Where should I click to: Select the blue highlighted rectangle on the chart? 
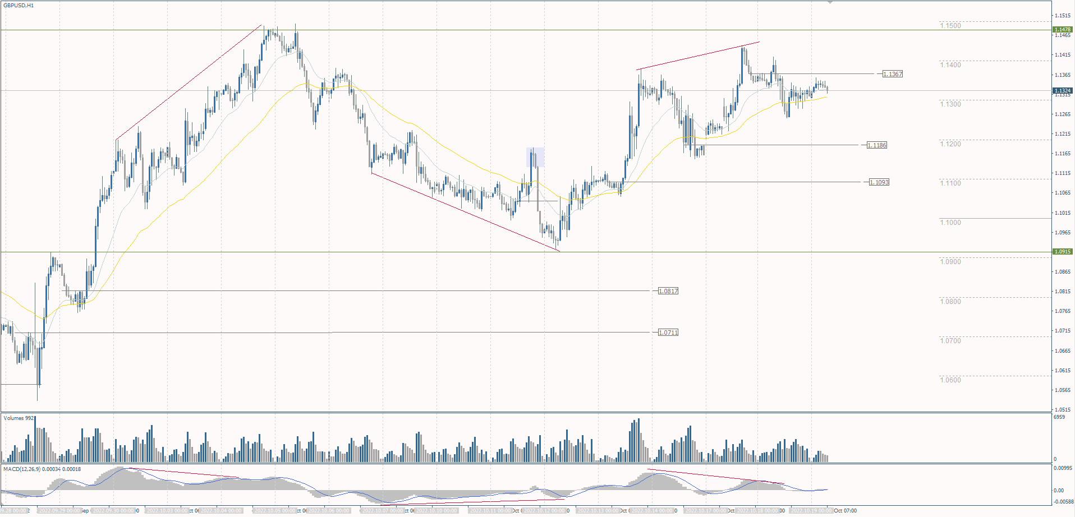[535, 158]
